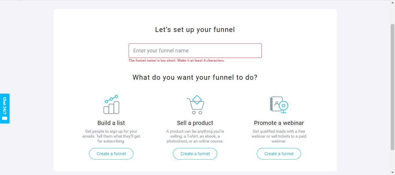Click the Build a list description text
This screenshot has height=175, width=395.
point(111,136)
